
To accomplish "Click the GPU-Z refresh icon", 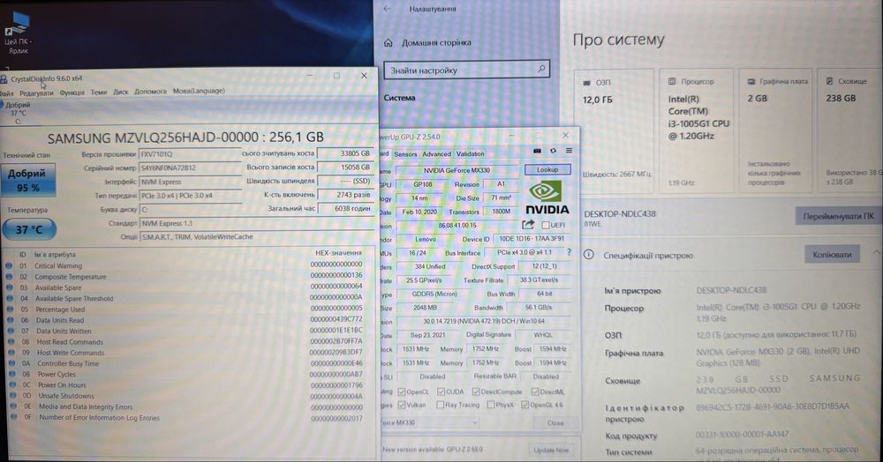I will point(553,151).
